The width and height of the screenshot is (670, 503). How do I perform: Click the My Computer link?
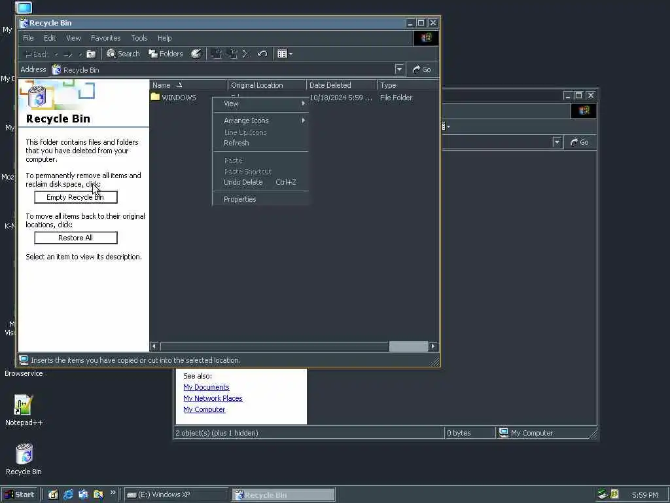[204, 409]
